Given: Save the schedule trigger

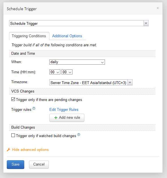Looking at the screenshot, I should pos(16,164).
